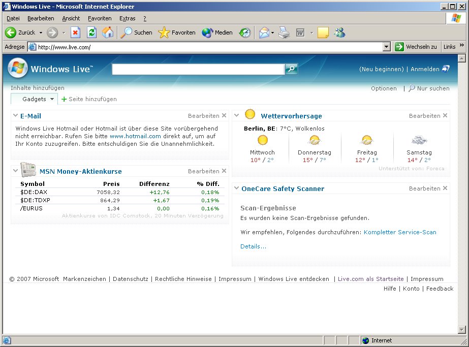The height and width of the screenshot is (347, 469).
Task: Click the forward navigation arrow
Action: (52, 33)
